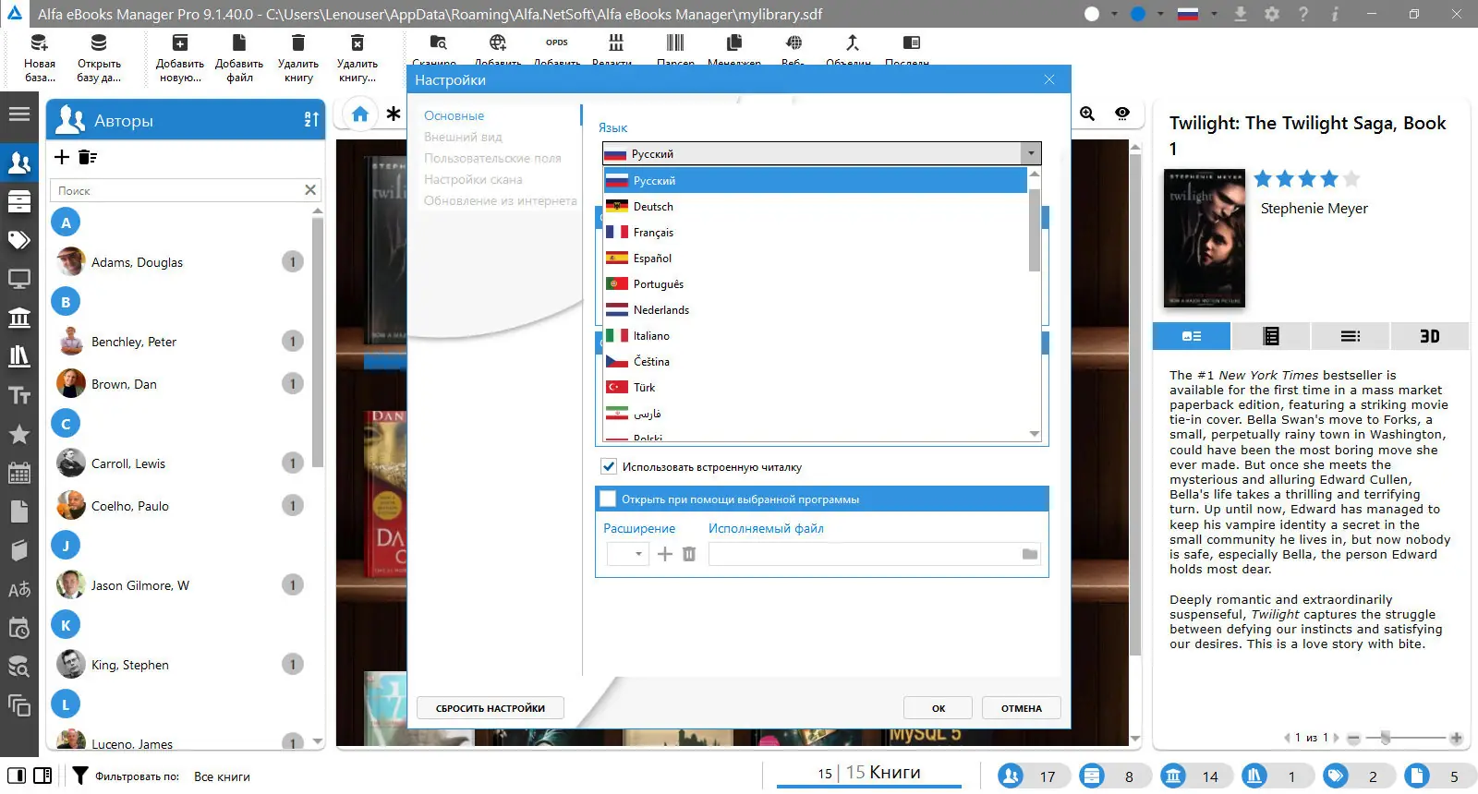
Task: Click the merge Объедин toolbar icon
Action: tap(852, 42)
